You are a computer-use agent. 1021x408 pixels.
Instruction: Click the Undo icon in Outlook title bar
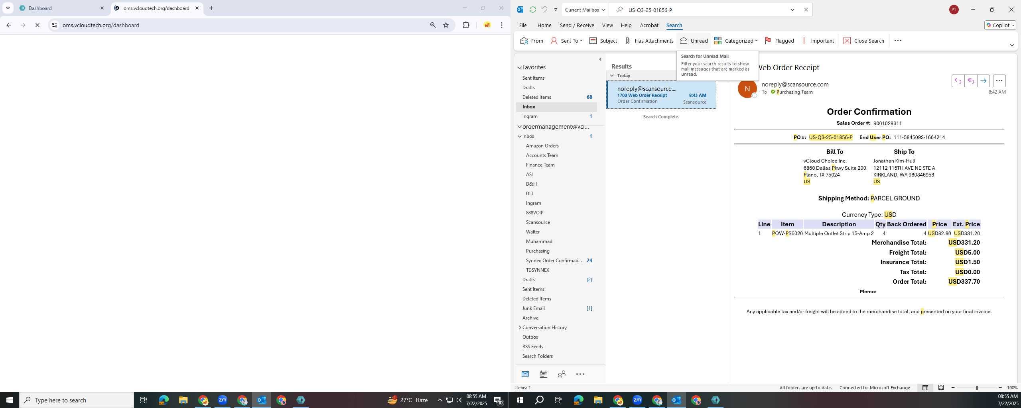pyautogui.click(x=544, y=10)
